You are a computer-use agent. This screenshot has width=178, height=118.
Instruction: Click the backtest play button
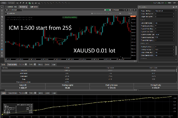[x=126, y=10]
